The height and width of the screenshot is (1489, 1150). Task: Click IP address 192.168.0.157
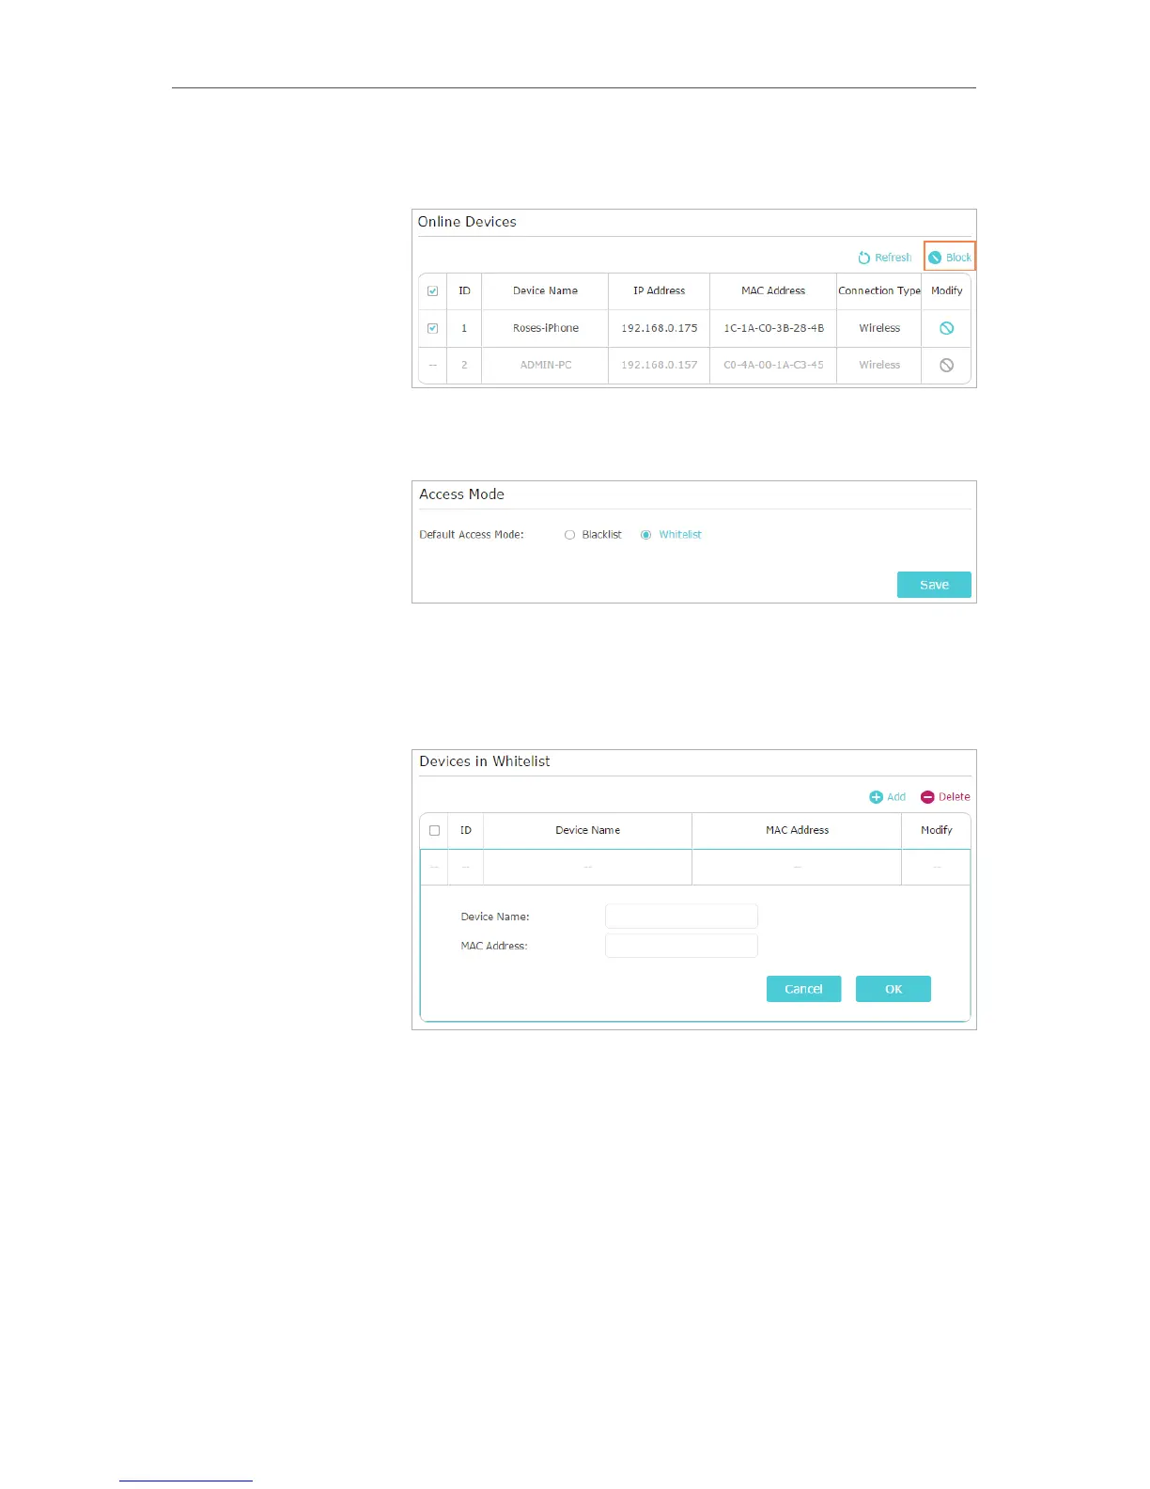[660, 365]
